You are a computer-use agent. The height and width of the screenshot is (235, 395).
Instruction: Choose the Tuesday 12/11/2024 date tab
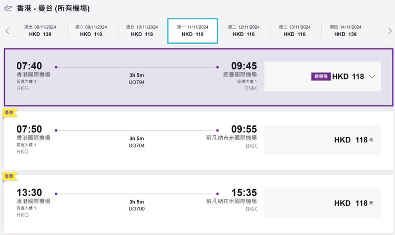click(243, 31)
